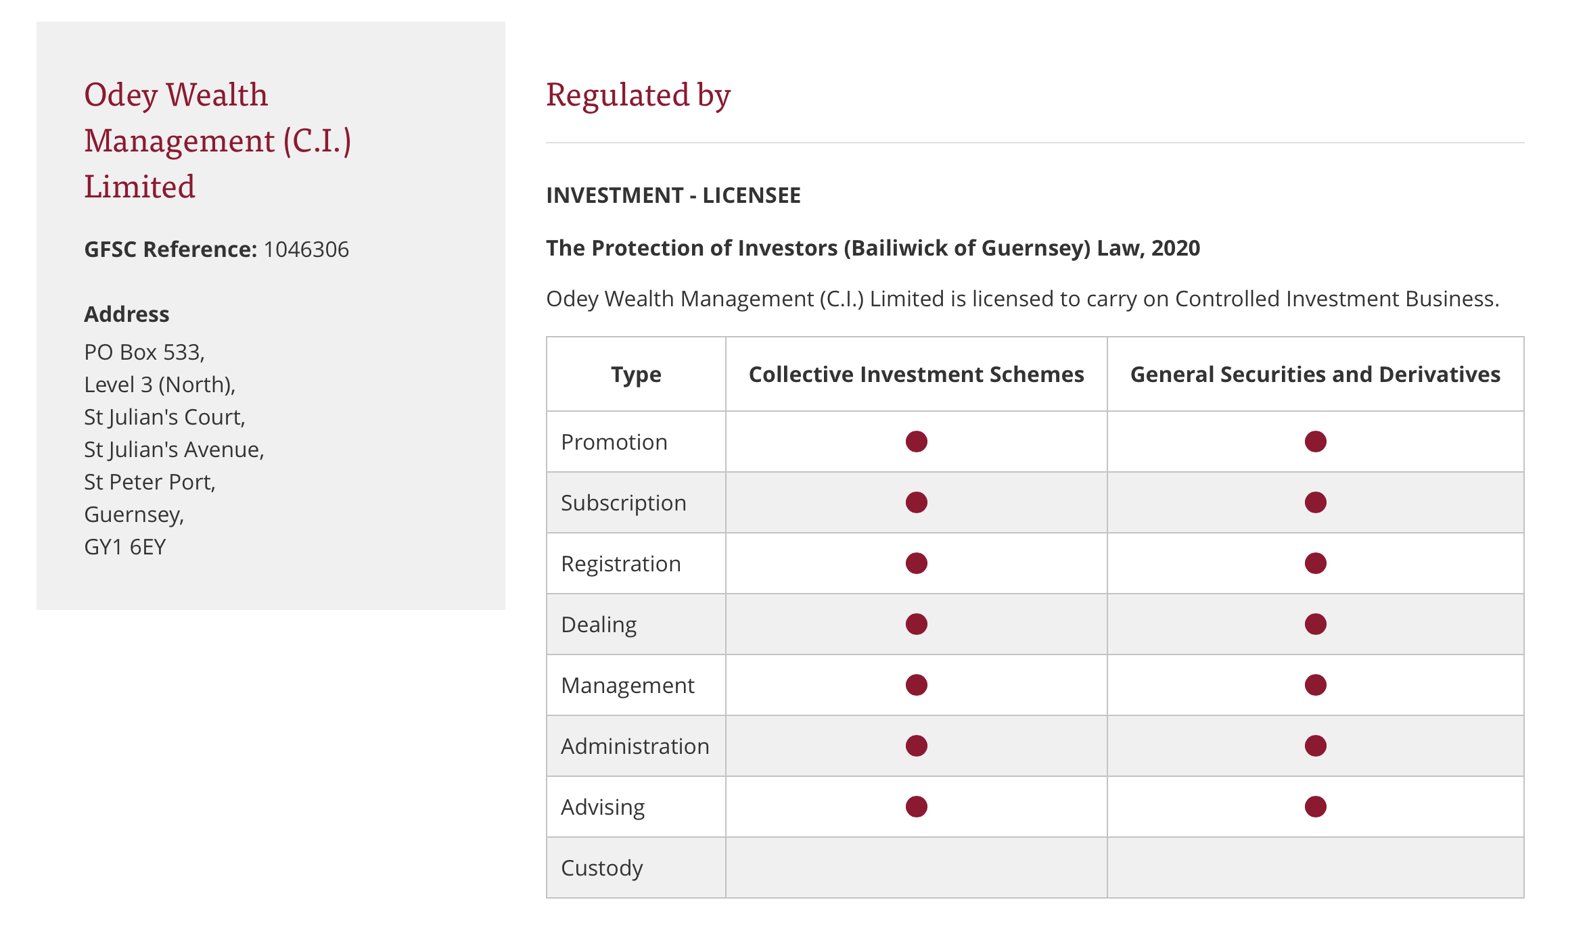This screenshot has height=952, width=1587.
Task: Click the Collective Investment Schemes column header
Action: click(x=916, y=375)
